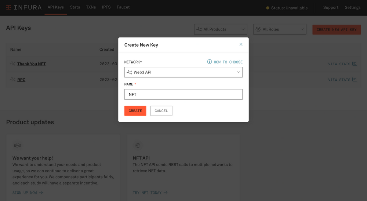The height and width of the screenshot is (201, 367).
Task: Click the key icon next to RPC
Action: [x=13, y=80]
